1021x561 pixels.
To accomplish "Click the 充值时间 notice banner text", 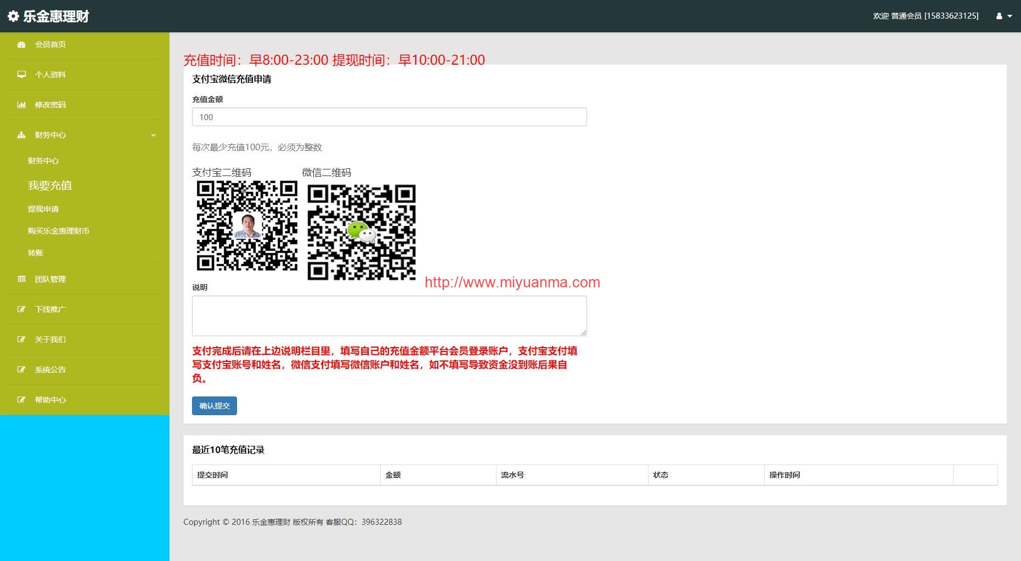I will point(334,60).
